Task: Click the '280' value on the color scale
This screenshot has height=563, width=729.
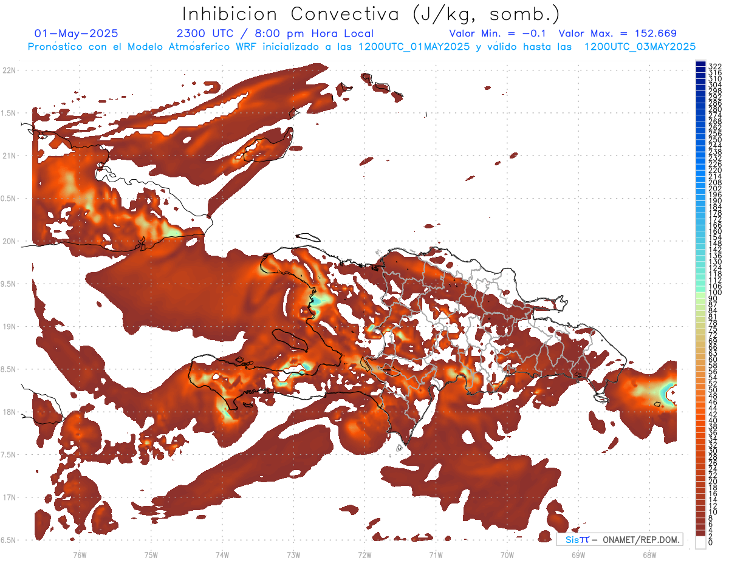Action: coord(715,109)
